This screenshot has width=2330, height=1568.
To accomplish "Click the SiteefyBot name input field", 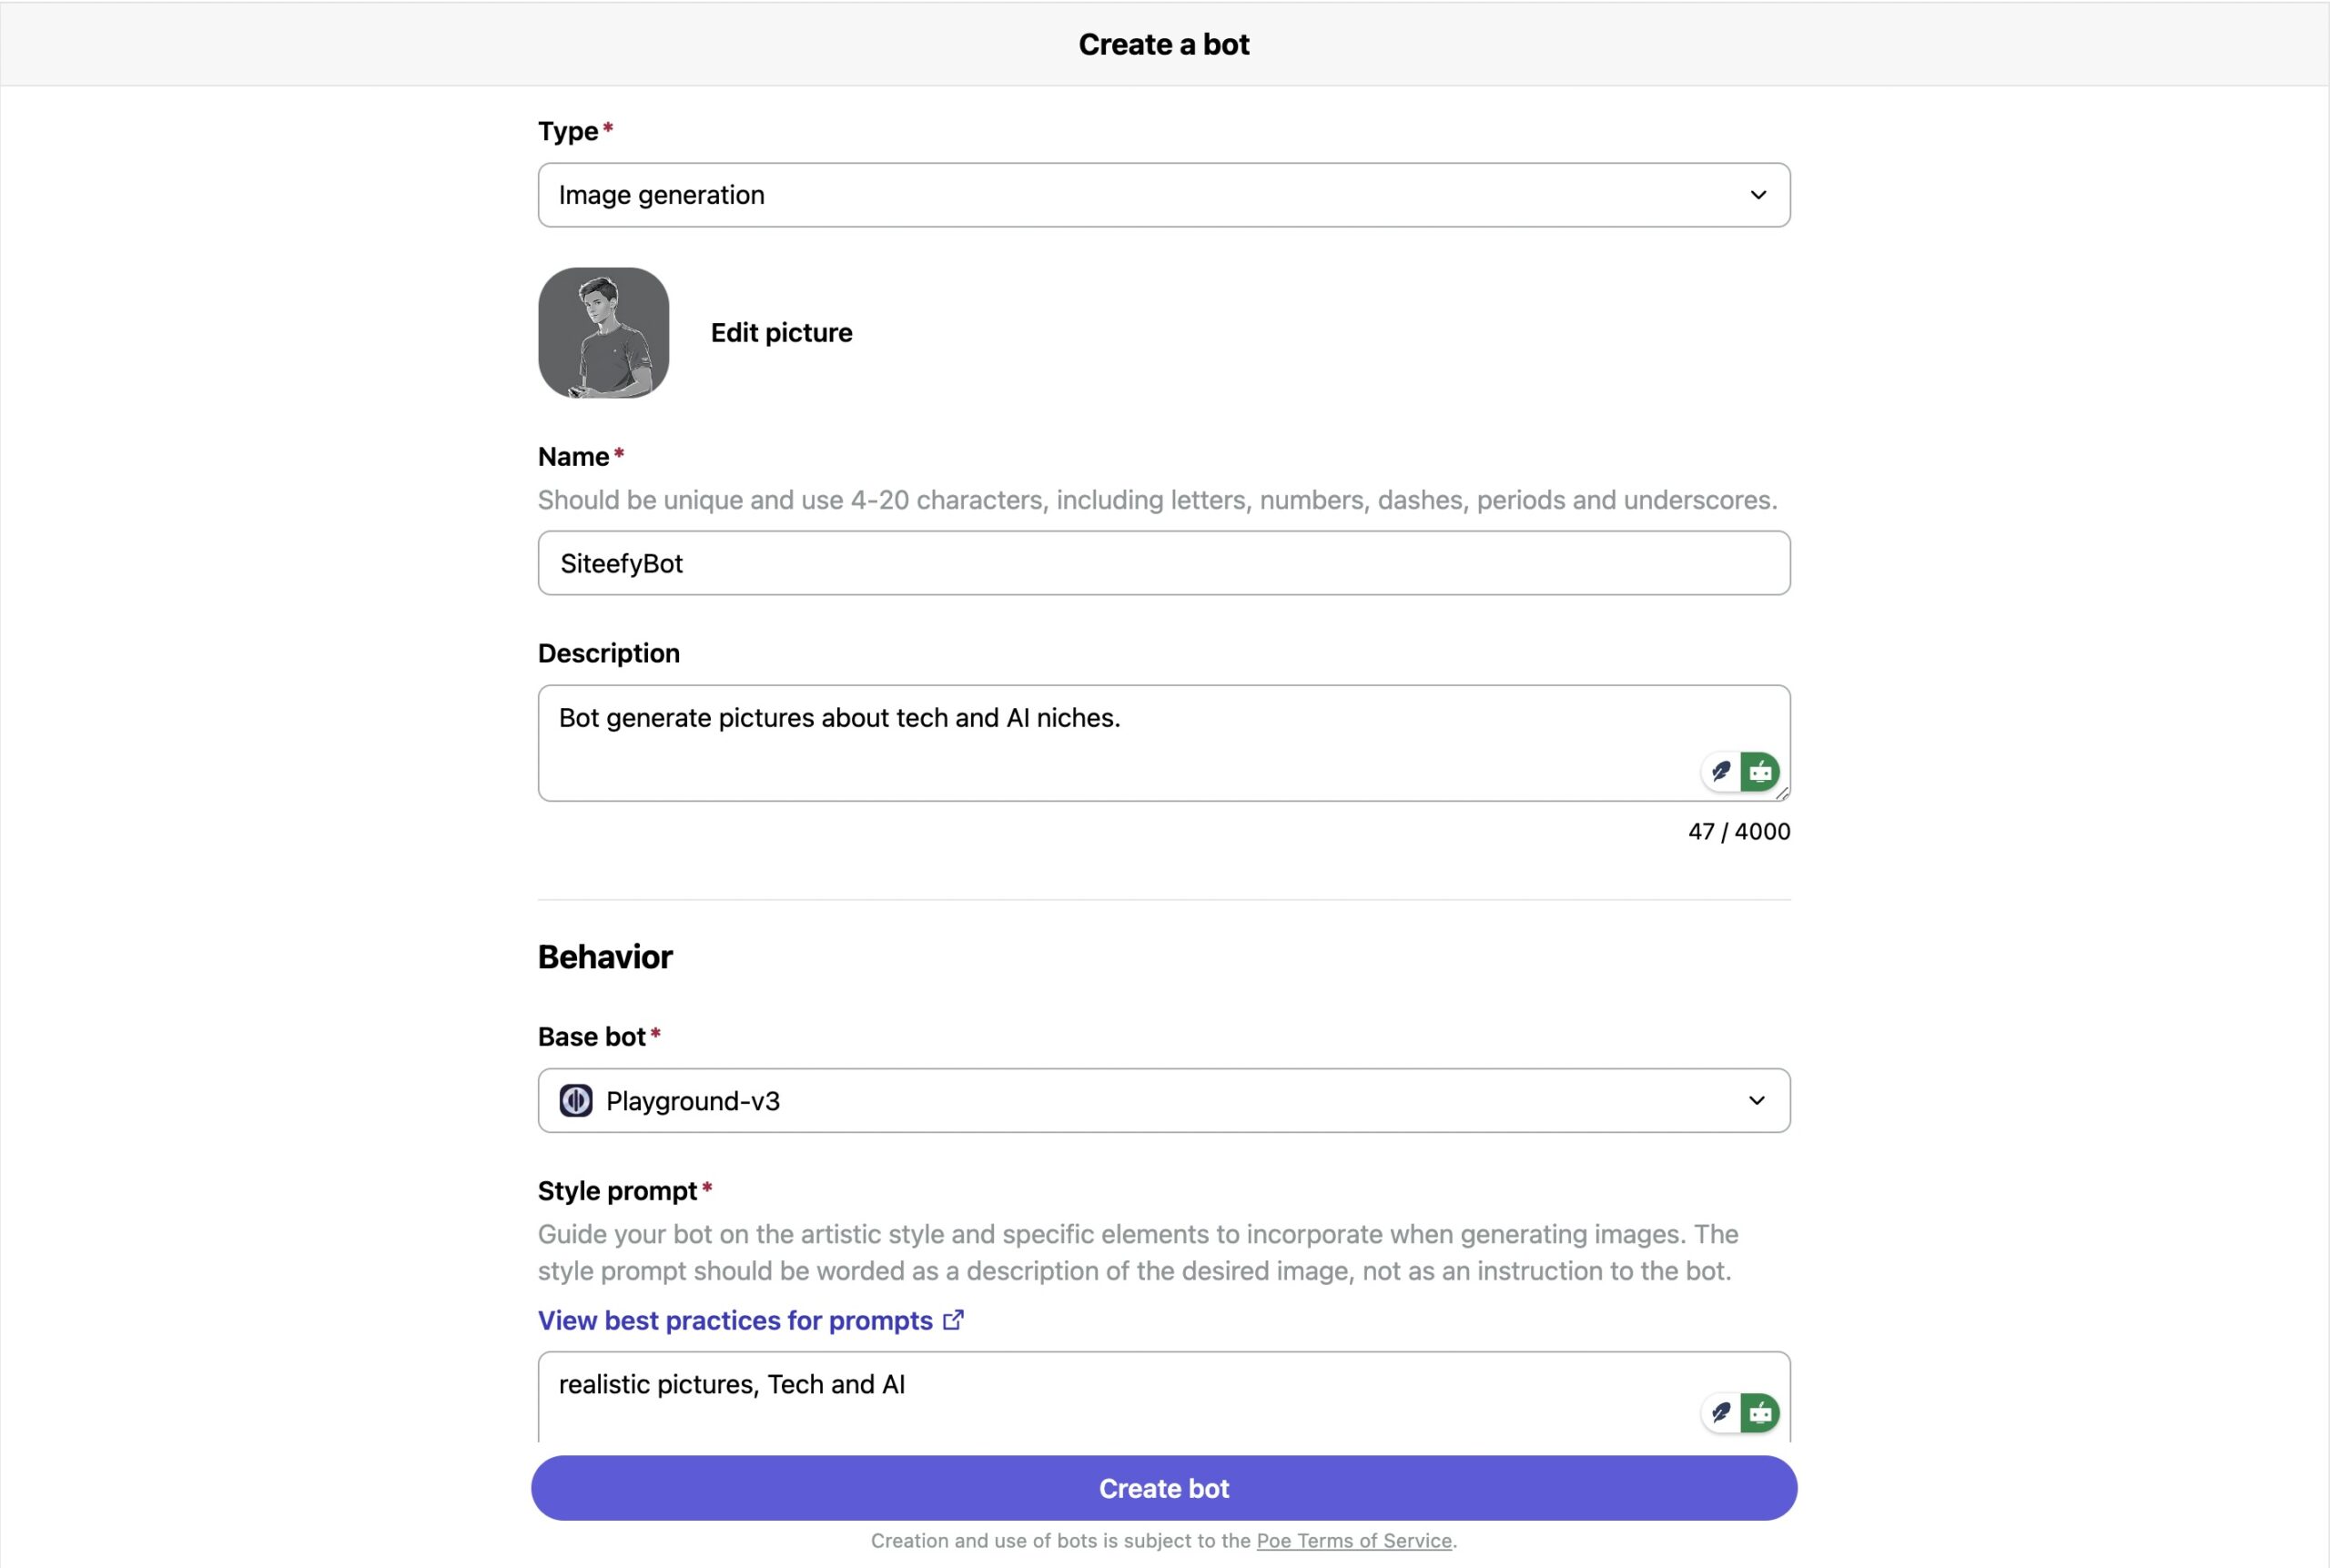I will [x=1163, y=562].
